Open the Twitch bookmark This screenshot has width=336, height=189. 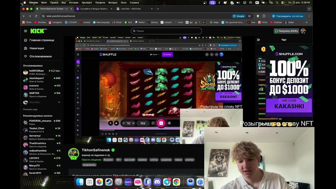coord(140,22)
